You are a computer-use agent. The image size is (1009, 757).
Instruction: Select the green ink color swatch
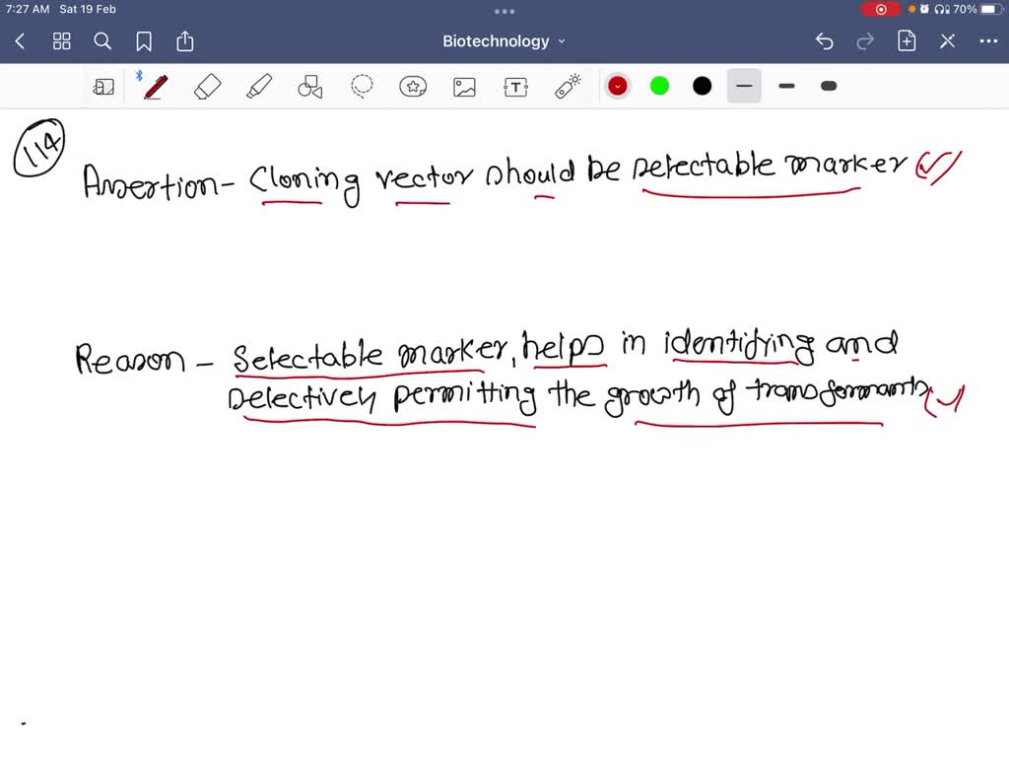(659, 86)
